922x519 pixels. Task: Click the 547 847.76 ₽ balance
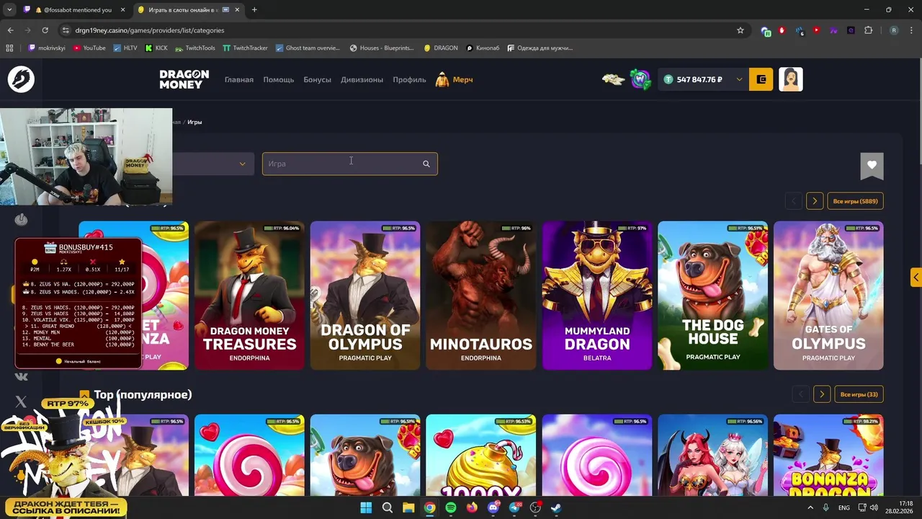[699, 79]
